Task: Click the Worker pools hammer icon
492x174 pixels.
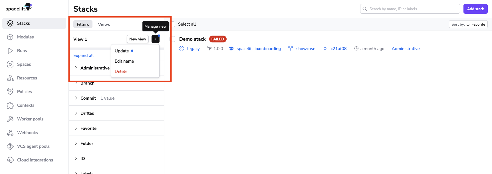Action: (x=10, y=119)
